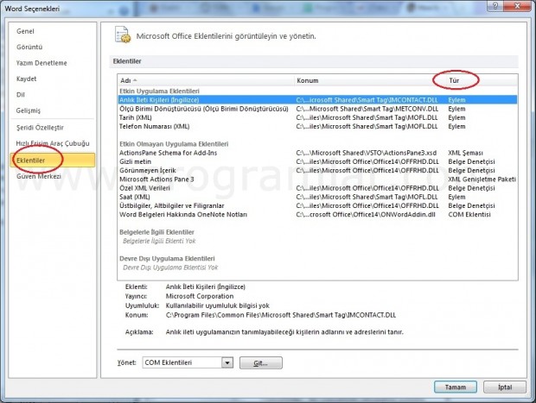Sort add-ins by Adı column header
The height and width of the screenshot is (403, 536).
206,80
